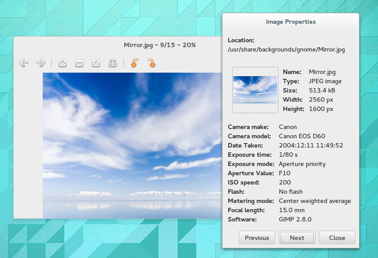Click the Next button in Image Properties

(x=297, y=237)
